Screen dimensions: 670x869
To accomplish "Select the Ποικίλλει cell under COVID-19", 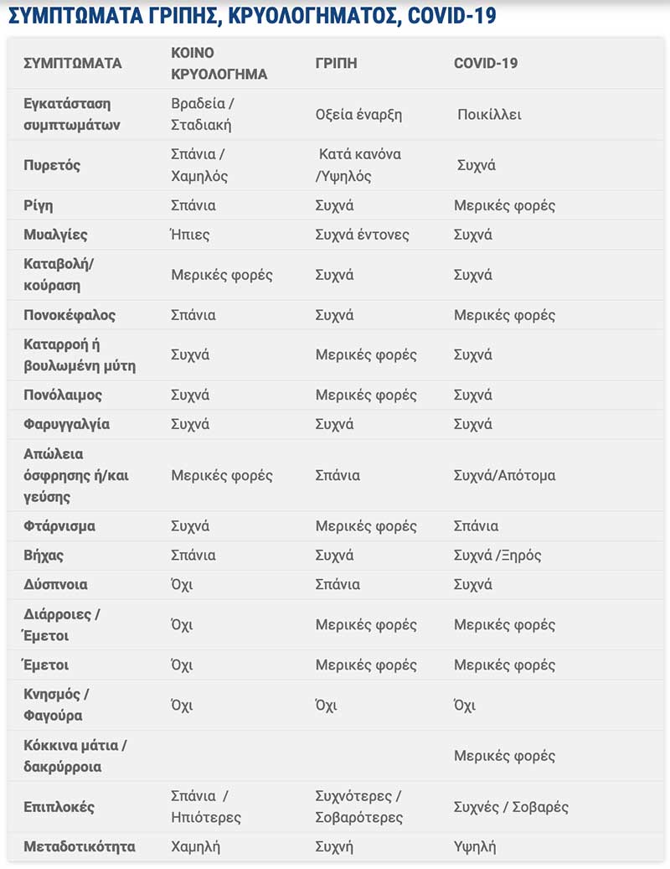I will click(x=489, y=115).
